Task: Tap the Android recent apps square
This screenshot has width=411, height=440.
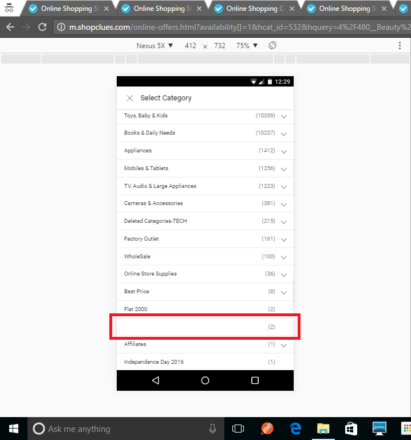Action: click(x=255, y=380)
